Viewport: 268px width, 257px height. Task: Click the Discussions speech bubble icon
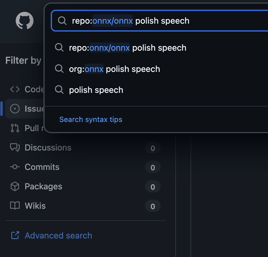point(15,147)
